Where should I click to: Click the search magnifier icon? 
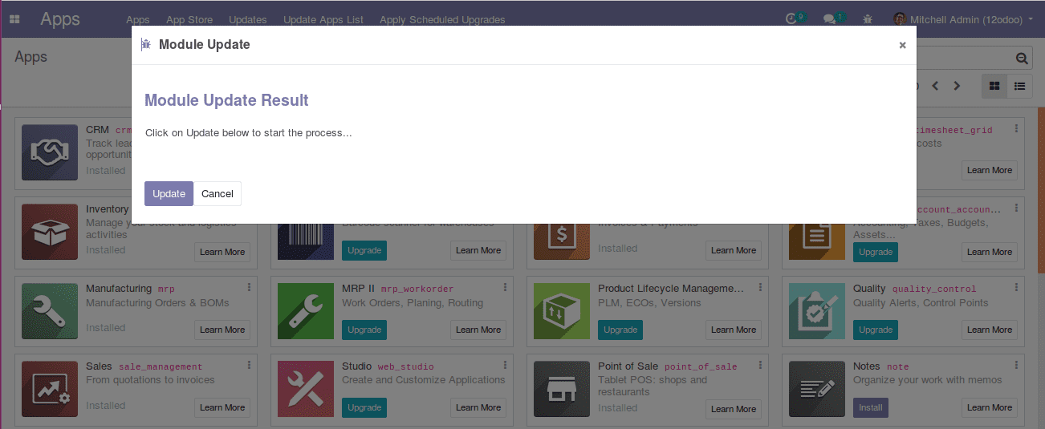click(x=1022, y=59)
